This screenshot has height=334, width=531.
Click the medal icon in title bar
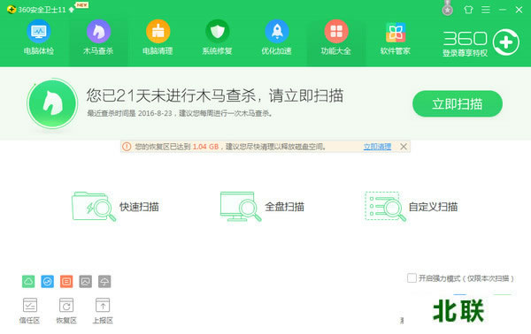coord(448,8)
